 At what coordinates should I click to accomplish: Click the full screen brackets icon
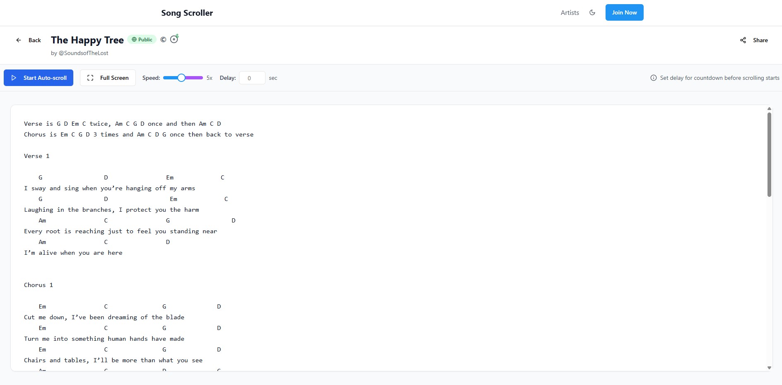tap(90, 78)
